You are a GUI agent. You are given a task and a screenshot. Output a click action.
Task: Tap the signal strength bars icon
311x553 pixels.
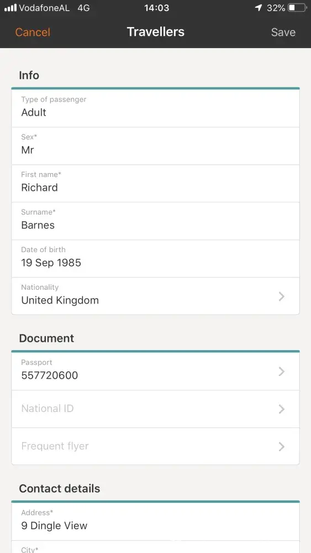click(x=10, y=8)
